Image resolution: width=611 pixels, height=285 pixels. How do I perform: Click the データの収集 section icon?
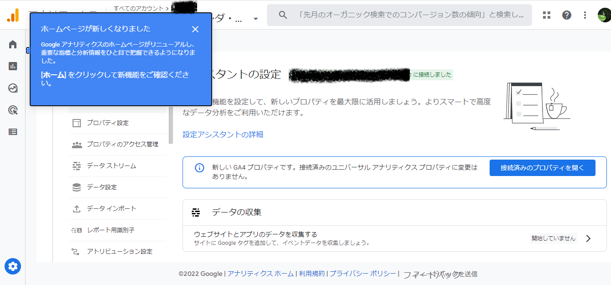tap(196, 212)
